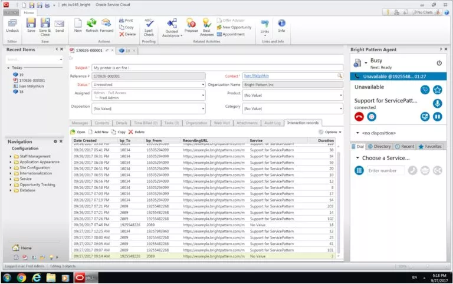The image size is (453, 284).
Task: Open the Time Billed tab
Action: pos(146,123)
